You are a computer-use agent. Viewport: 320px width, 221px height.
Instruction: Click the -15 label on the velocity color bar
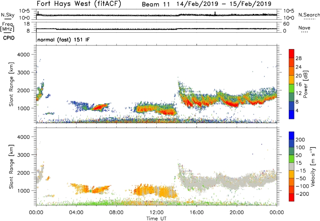click(301, 171)
